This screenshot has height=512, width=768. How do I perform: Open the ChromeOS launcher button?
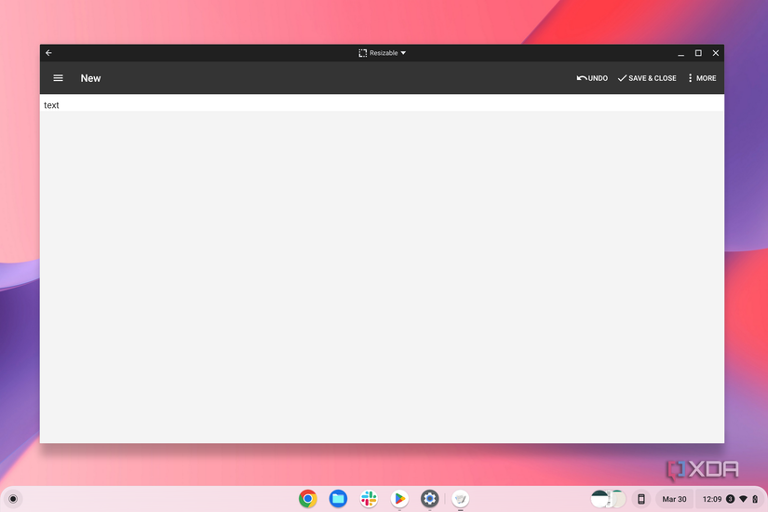13,499
